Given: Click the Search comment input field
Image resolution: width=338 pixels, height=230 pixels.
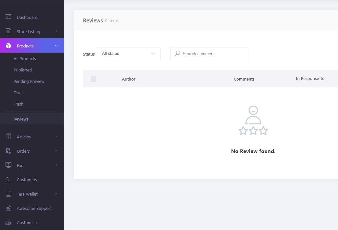Looking at the screenshot, I should [213, 54].
